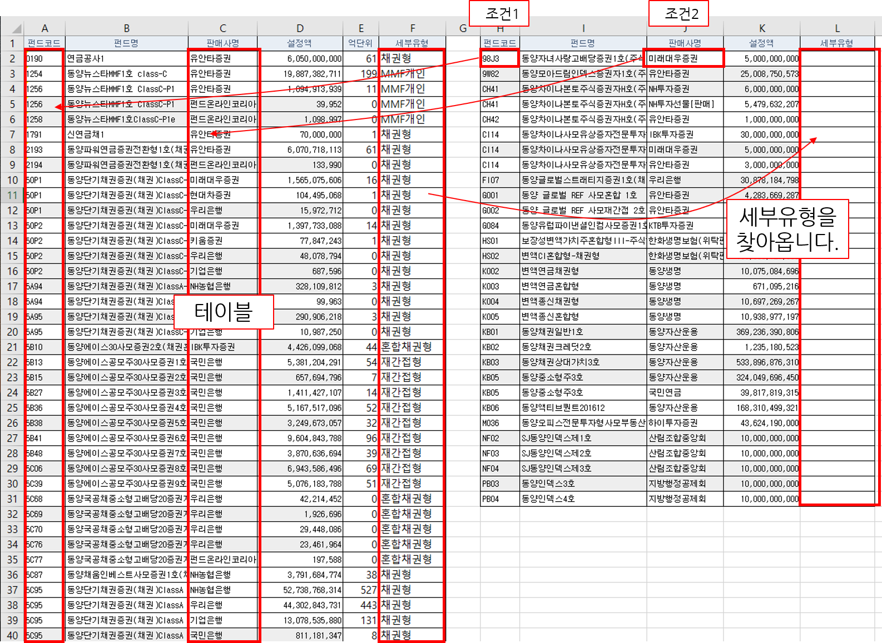The height and width of the screenshot is (643, 882).
Task: Select fund code cell 9W82
Action: [x=500, y=74]
